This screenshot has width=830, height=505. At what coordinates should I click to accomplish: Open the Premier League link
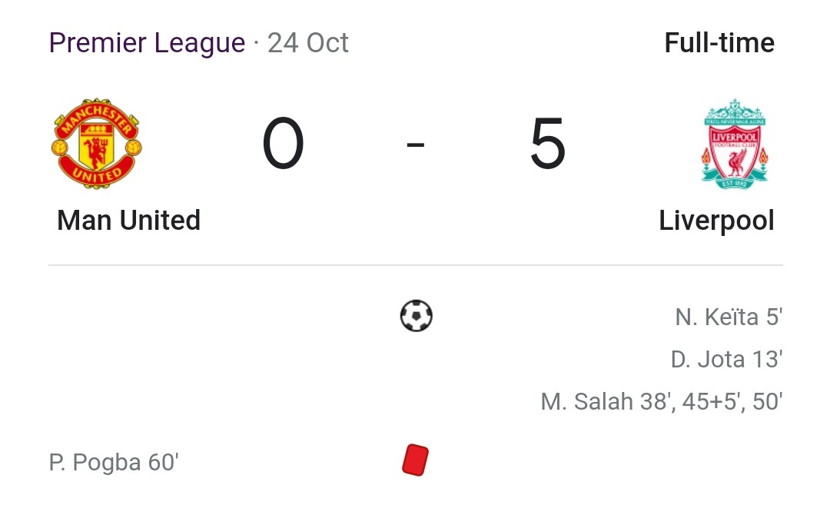[x=147, y=42]
